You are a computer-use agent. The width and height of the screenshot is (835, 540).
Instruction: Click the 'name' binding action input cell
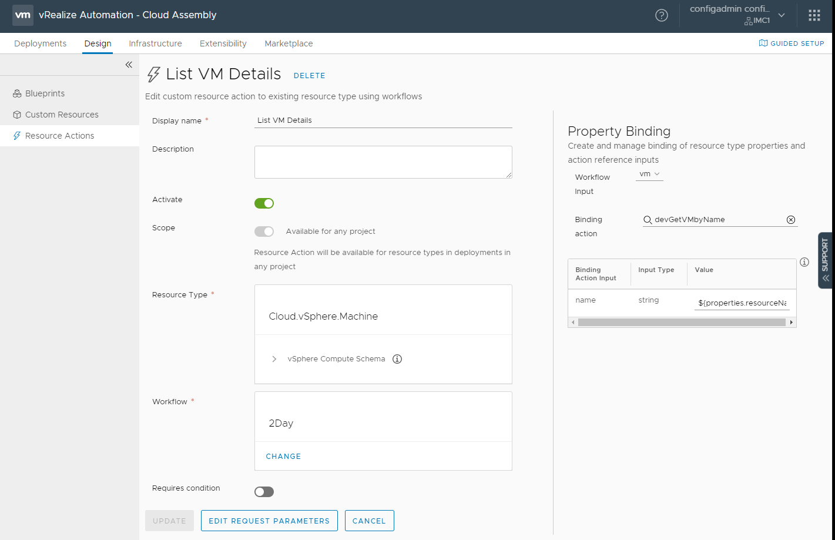(585, 300)
